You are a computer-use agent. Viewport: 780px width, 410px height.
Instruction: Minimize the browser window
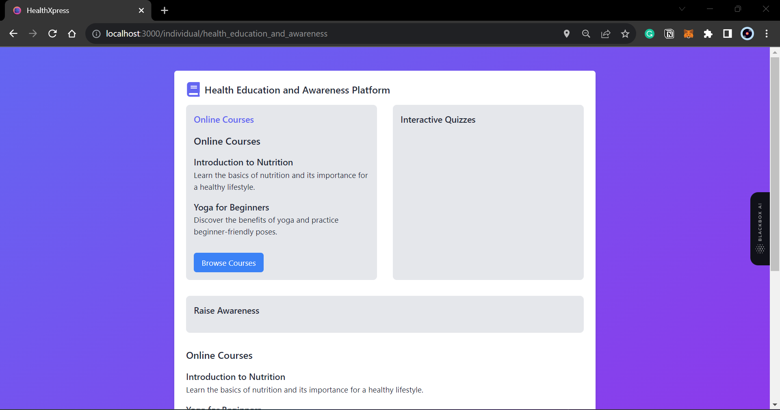[x=710, y=9]
